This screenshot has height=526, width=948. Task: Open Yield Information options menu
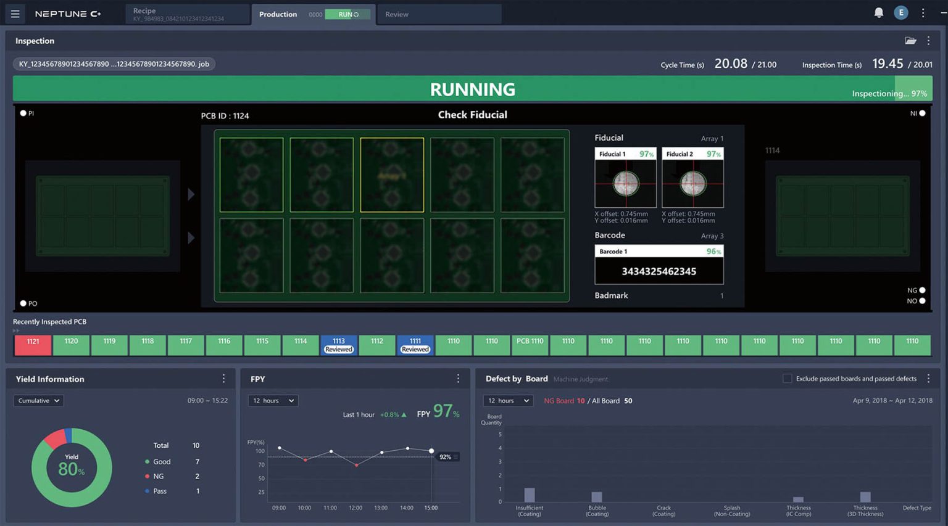click(223, 379)
